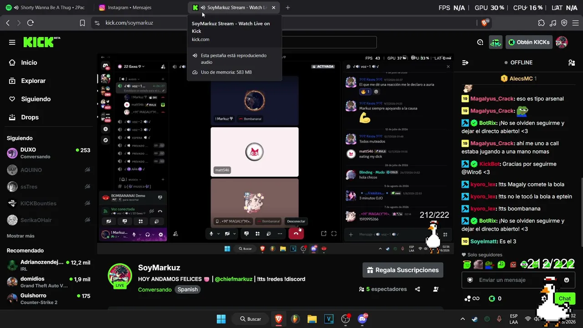Open recommended channel Adrianozendejas
Viewport: 583px width, 328px height.
click(x=48, y=265)
